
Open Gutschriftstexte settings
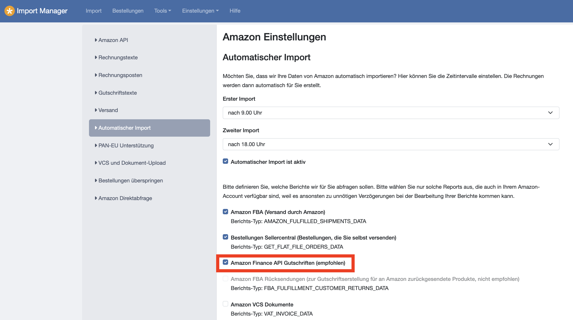coord(150,93)
